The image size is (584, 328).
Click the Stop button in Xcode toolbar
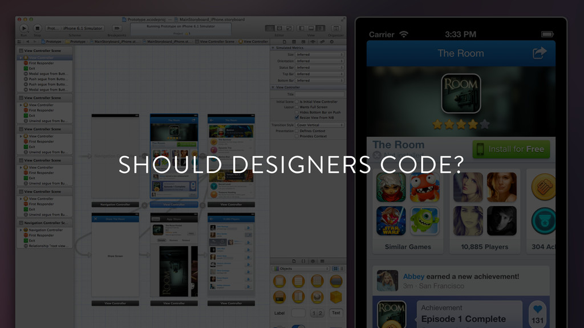coord(37,28)
